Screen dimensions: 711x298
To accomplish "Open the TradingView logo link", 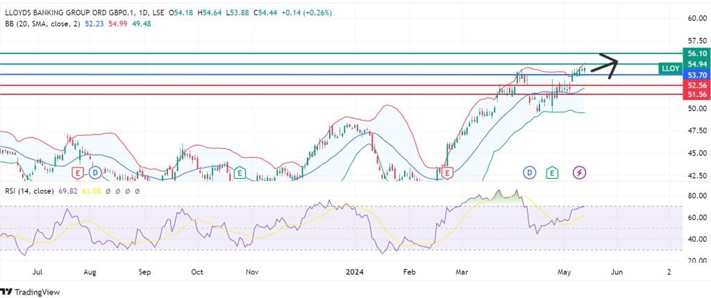I will point(30,292).
